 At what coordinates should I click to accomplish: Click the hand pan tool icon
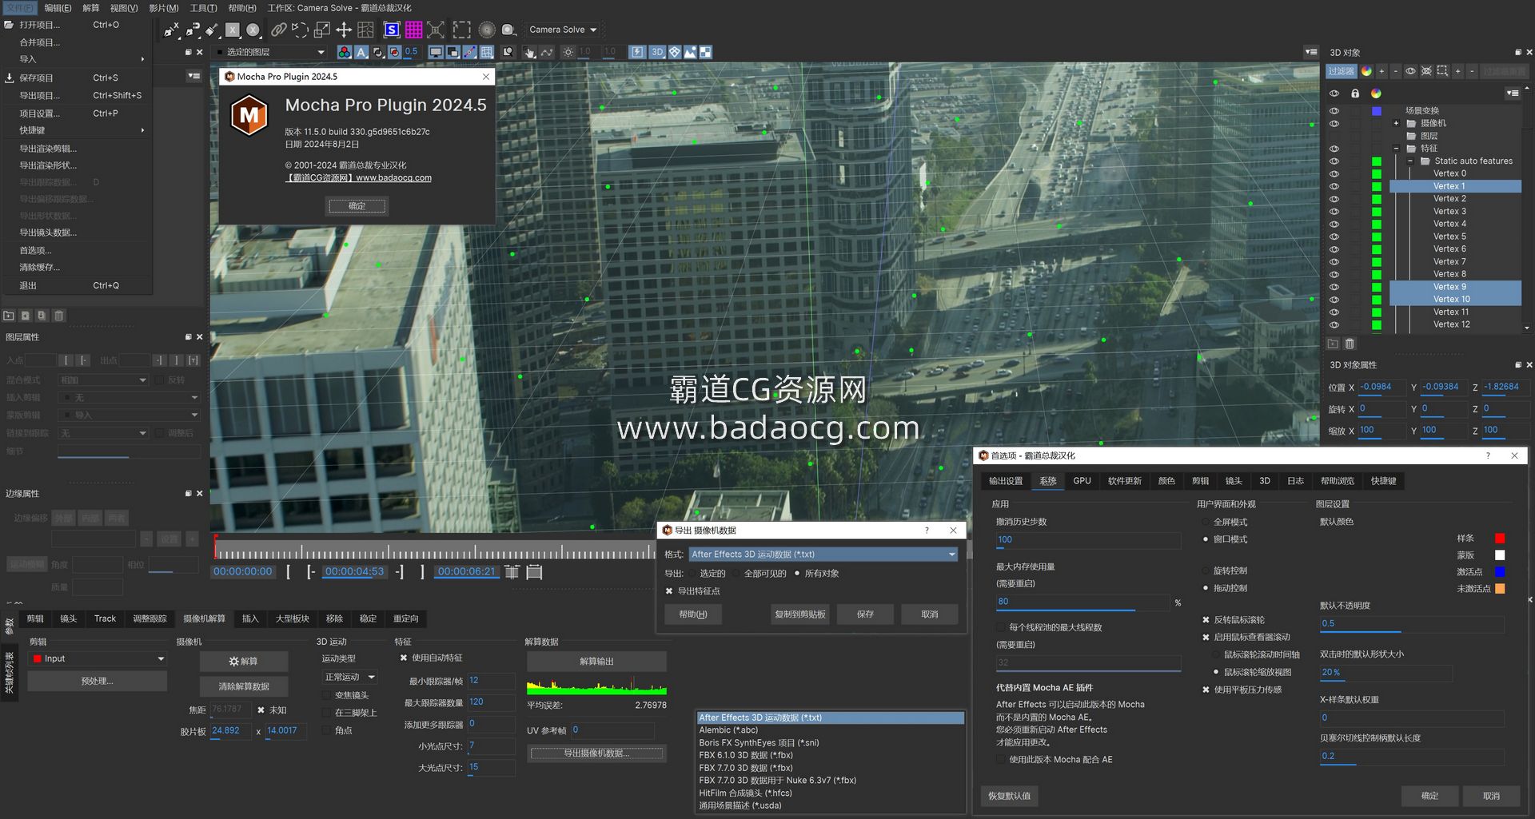click(529, 52)
